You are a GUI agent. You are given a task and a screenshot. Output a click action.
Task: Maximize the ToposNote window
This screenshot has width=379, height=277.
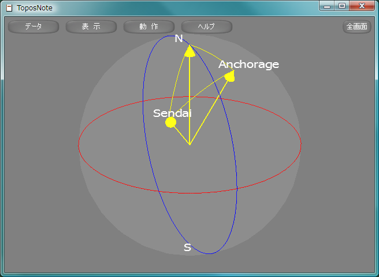pyautogui.click(x=342, y=6)
